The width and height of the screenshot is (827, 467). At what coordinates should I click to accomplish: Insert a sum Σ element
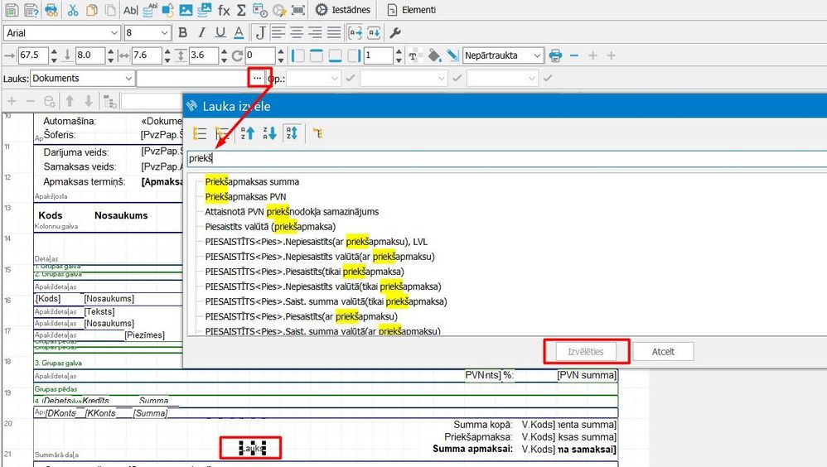click(x=241, y=9)
